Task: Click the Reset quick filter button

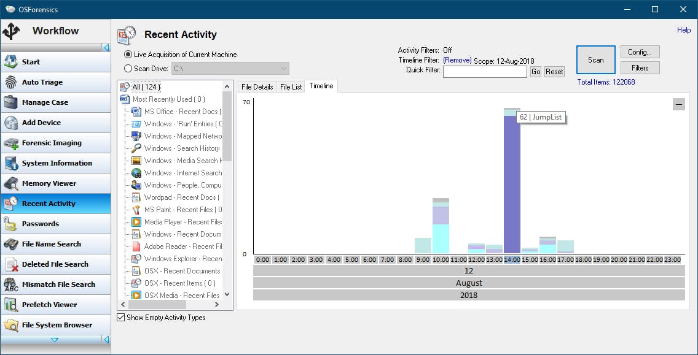Action: pyautogui.click(x=554, y=72)
